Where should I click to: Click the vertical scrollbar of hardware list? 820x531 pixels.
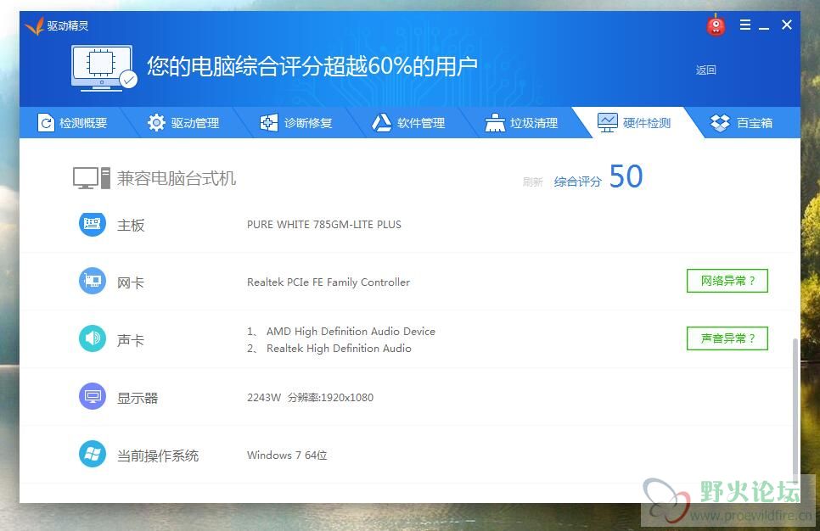tap(796, 409)
